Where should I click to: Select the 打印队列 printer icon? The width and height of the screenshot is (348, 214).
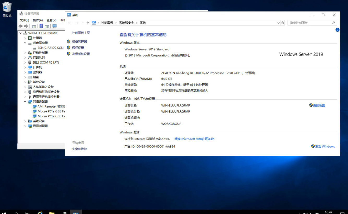30,58
